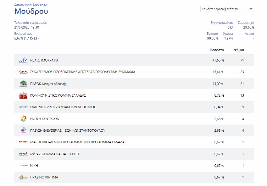The width and height of the screenshot is (267, 186).
Task: Click the ΠΑΣΟΚ green sun logo
Action: (x=23, y=84)
